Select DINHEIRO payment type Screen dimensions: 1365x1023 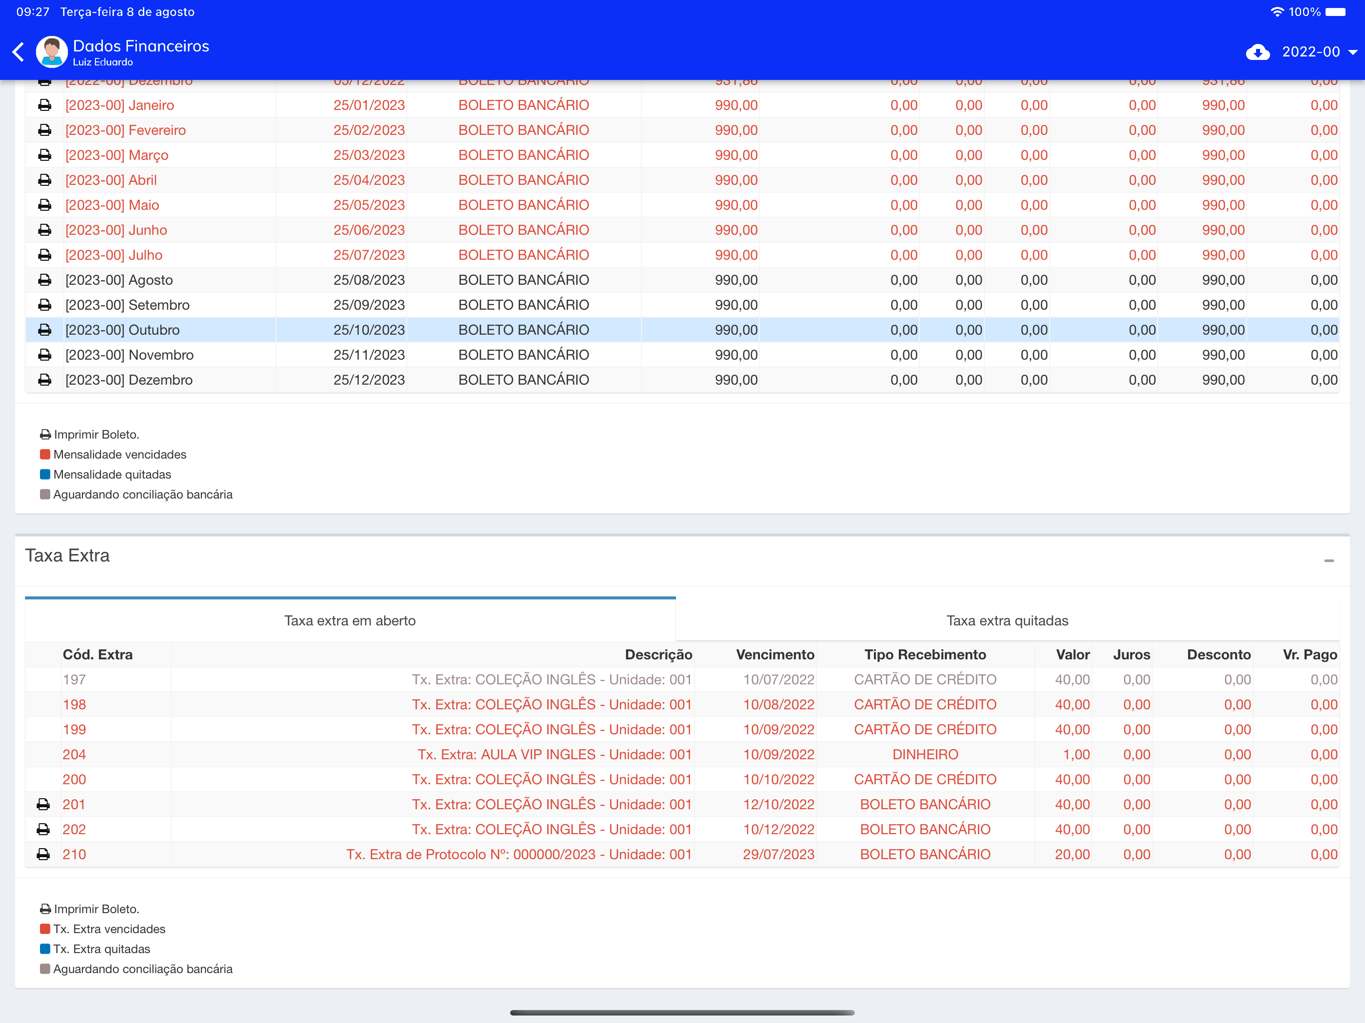tap(925, 755)
